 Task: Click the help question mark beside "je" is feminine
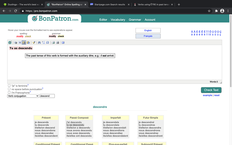pos(28,85)
